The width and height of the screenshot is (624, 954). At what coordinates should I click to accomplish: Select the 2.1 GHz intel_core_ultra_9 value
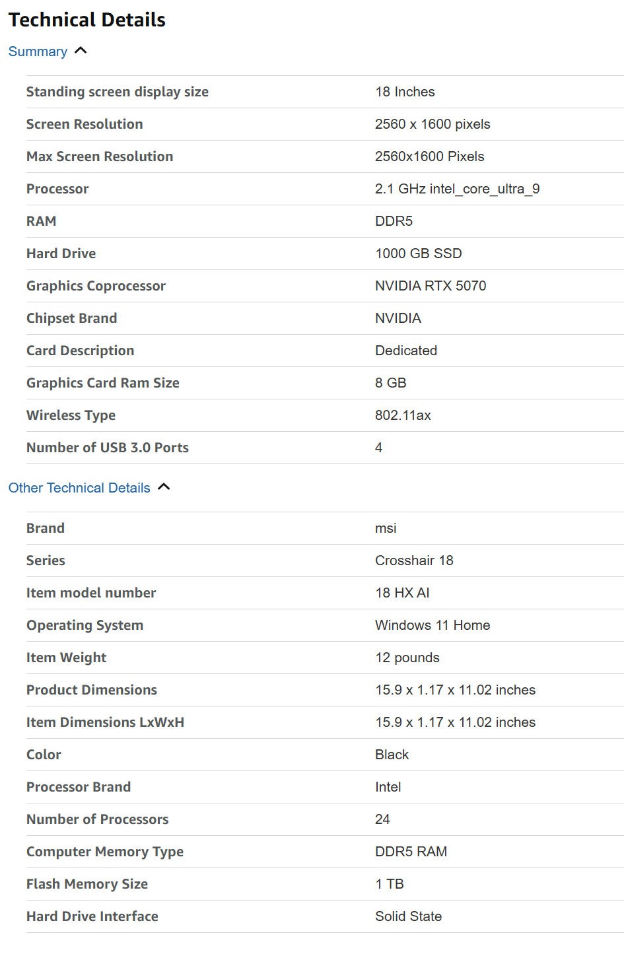[x=457, y=189]
